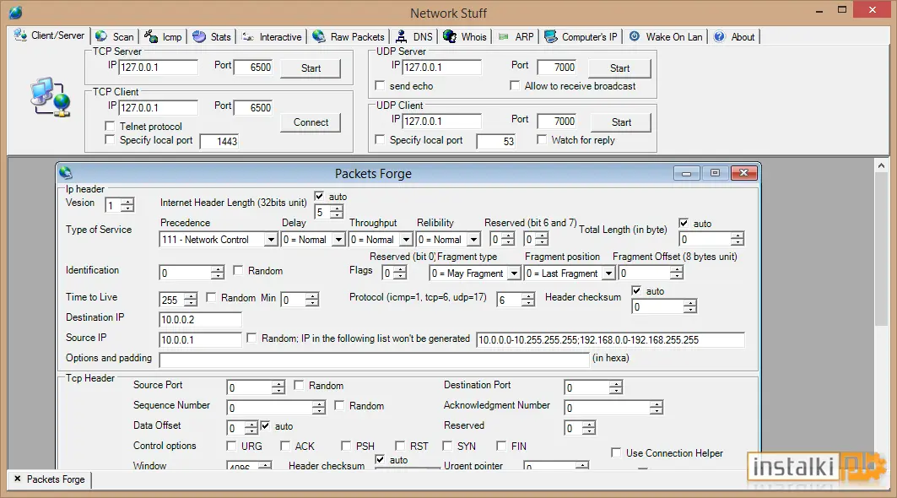Expand the Throughput dropdown

[x=406, y=239]
